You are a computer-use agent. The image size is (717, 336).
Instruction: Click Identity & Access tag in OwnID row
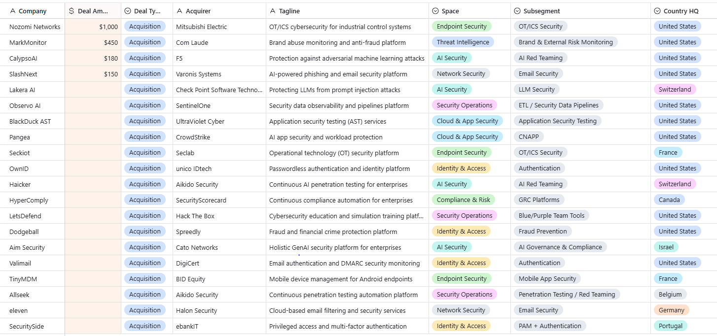point(461,168)
